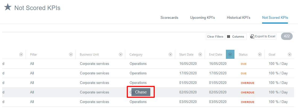Click the Clear Filters button

(x=215, y=37)
